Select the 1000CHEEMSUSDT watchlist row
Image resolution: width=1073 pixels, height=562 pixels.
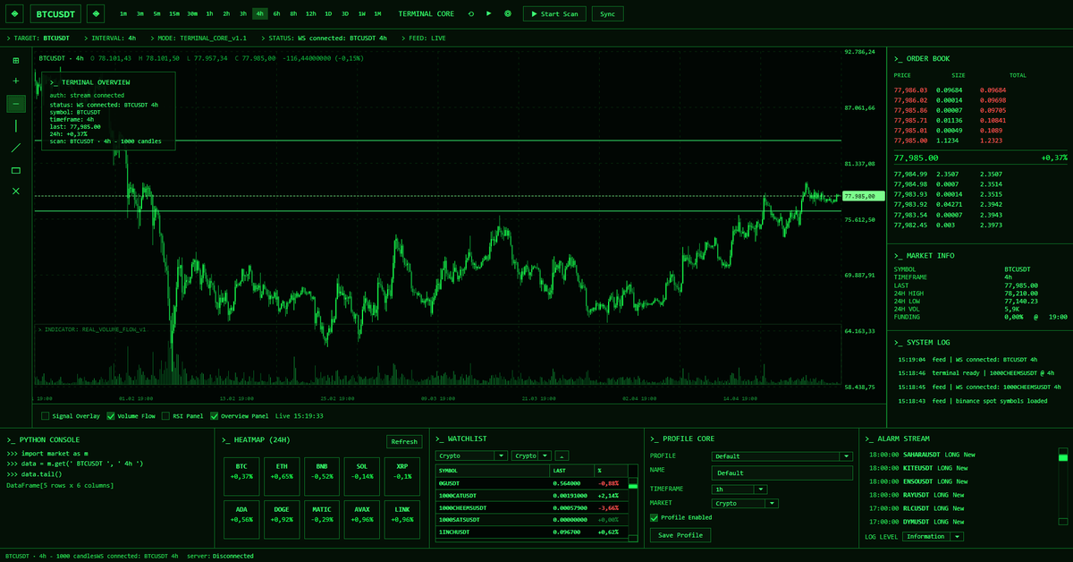531,507
